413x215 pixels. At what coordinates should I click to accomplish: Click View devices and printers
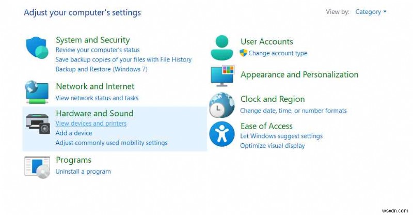pos(91,123)
